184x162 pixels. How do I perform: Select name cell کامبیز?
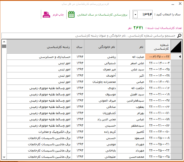[x=131, y=132]
